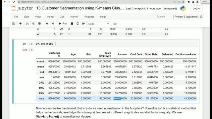This screenshot has height=119, width=212.
Task: Click the browser zoom magnifier icon
Action: [175, 2]
